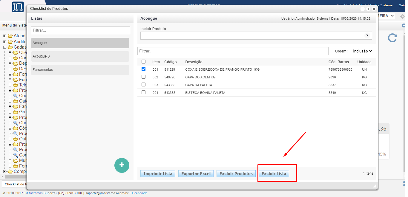Check the CAPA DO ACEM KG row
This screenshot has height=197, width=408.
143,77
